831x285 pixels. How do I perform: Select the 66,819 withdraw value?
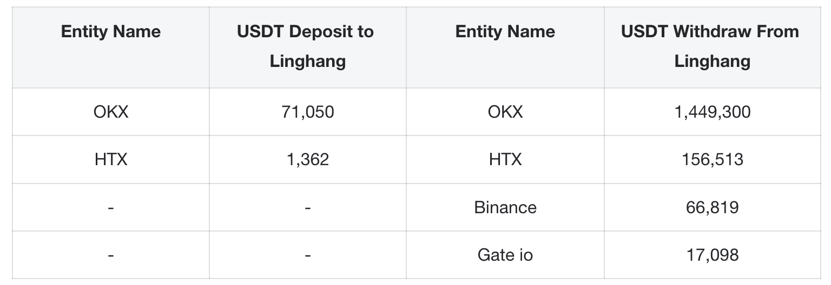712,207
